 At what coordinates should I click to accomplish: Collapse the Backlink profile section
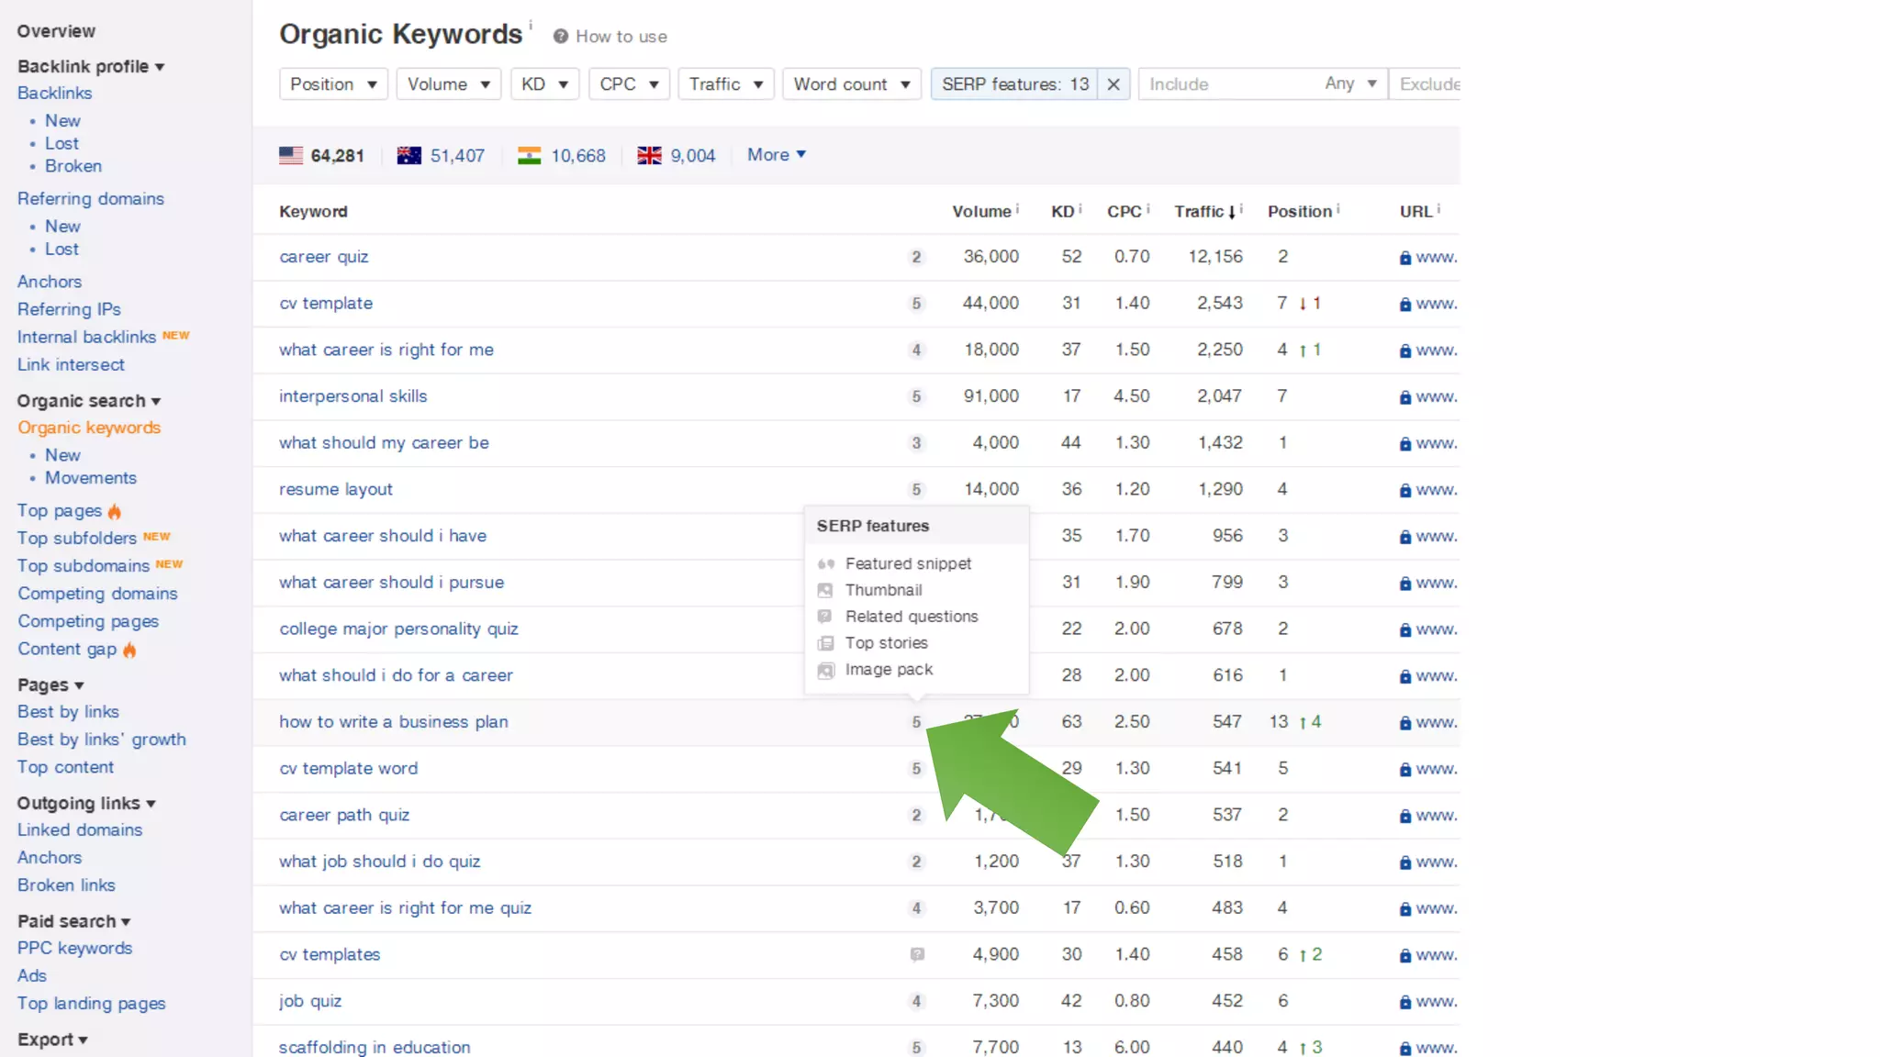click(x=90, y=66)
